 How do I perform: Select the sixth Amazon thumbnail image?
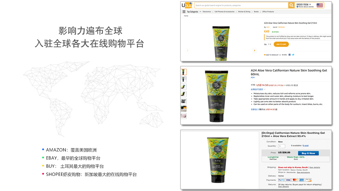(183, 109)
